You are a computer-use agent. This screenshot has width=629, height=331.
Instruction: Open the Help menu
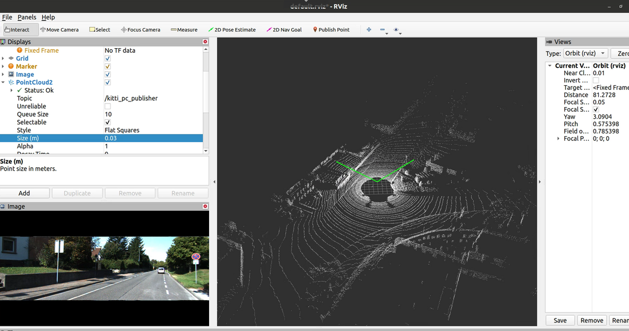[x=48, y=17]
